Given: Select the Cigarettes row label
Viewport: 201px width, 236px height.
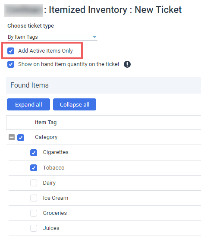Looking at the screenshot, I should [x=56, y=152].
